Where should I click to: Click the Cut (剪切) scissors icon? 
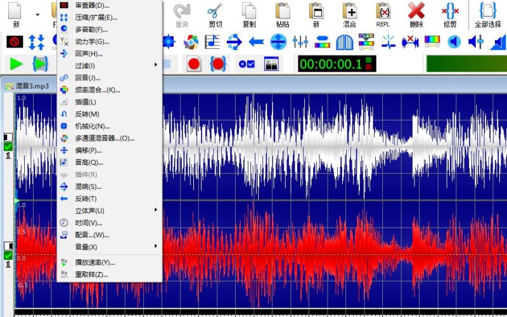coord(215,11)
